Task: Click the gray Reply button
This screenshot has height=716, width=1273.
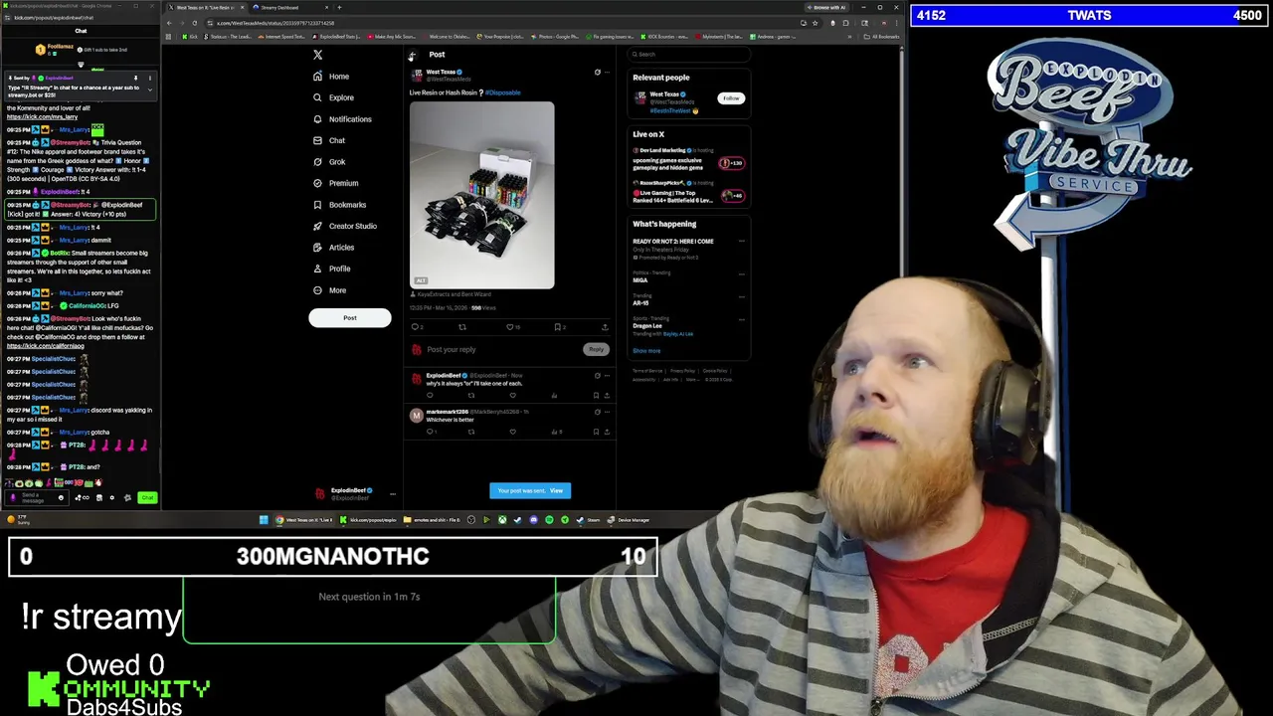Action: point(595,350)
